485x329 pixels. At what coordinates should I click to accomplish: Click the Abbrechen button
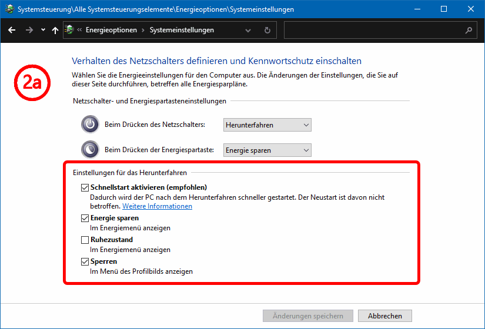pos(384,316)
